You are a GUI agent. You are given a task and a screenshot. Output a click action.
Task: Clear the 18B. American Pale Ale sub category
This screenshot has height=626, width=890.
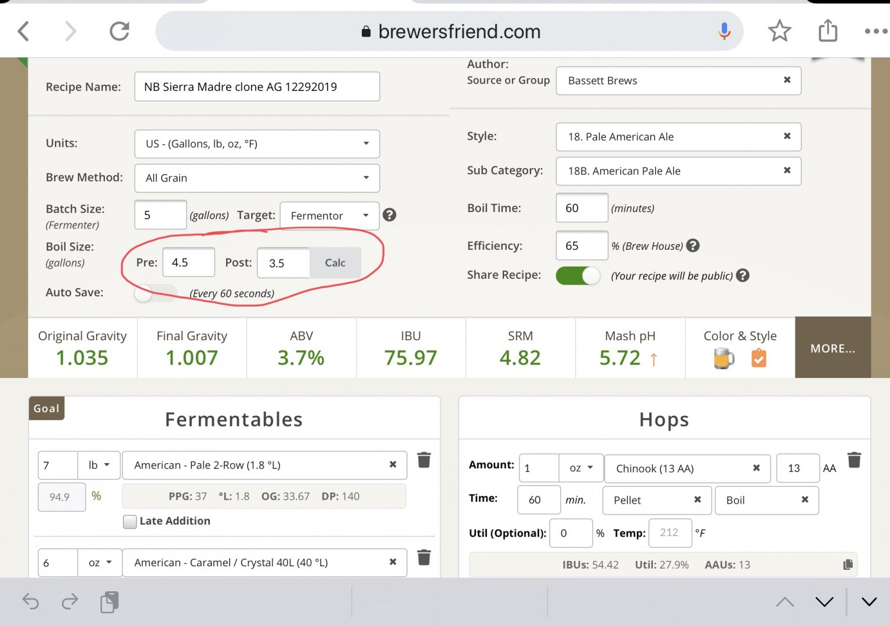(787, 170)
